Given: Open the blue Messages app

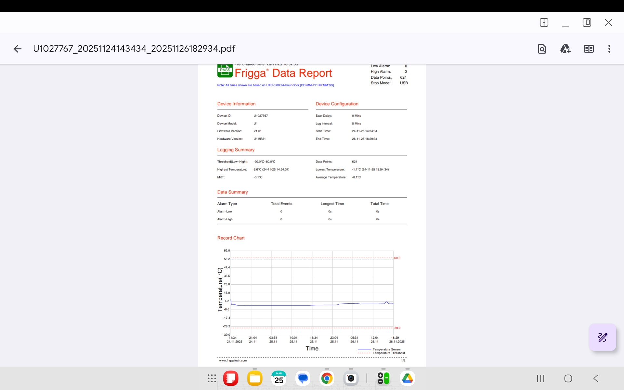Looking at the screenshot, I should point(303,378).
